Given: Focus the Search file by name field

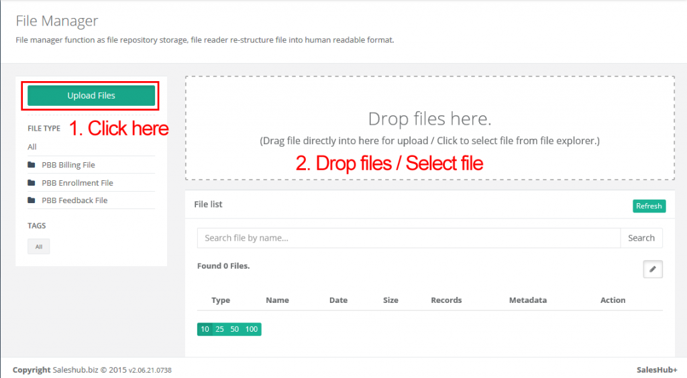Looking at the screenshot, I should coord(408,238).
